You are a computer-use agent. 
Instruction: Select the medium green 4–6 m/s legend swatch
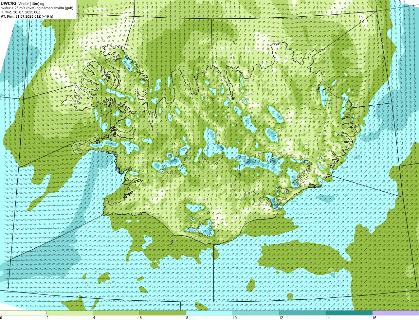pyautogui.click(x=116, y=313)
